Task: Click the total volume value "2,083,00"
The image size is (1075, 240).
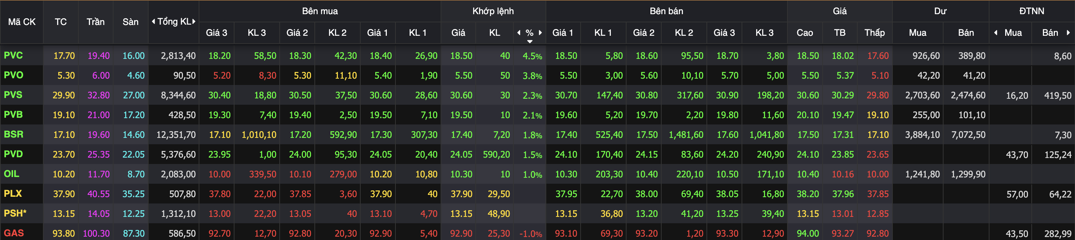Action: [x=178, y=174]
